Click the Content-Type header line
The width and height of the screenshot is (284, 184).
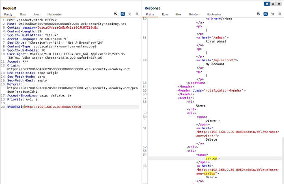[52, 46]
